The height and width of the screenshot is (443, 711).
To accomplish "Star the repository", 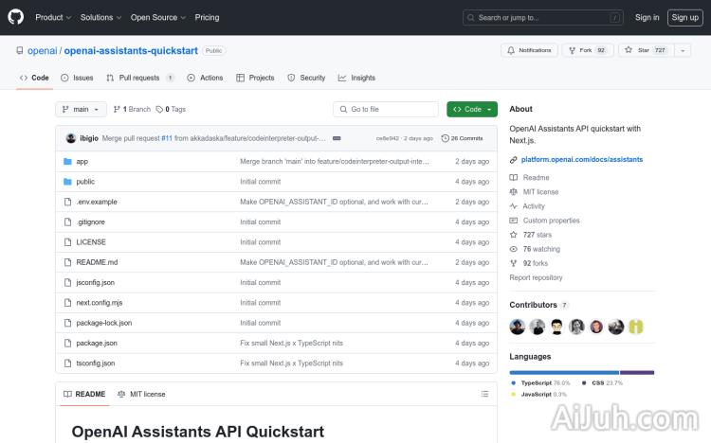I will coord(646,50).
